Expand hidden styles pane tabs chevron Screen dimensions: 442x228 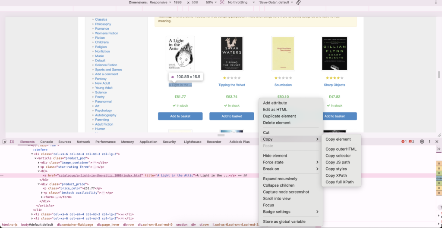[439, 149]
